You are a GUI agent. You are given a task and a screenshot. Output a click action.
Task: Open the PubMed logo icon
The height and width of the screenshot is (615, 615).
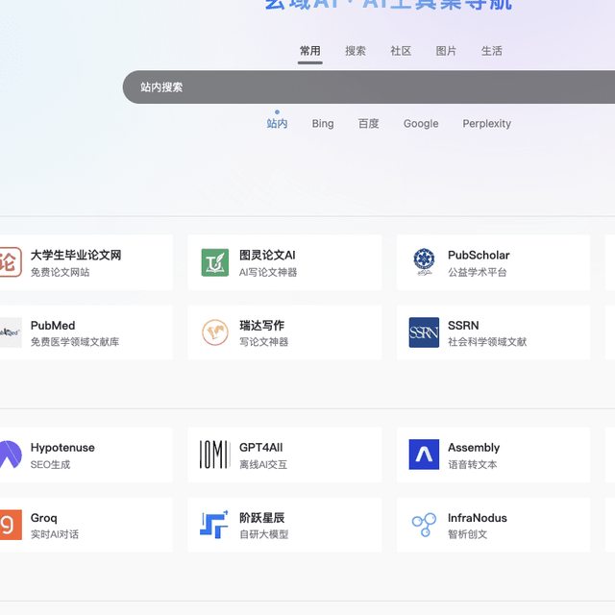(11, 332)
